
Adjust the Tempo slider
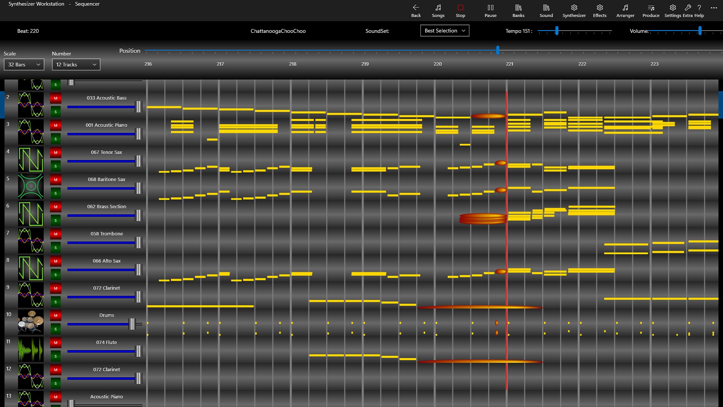pos(557,31)
